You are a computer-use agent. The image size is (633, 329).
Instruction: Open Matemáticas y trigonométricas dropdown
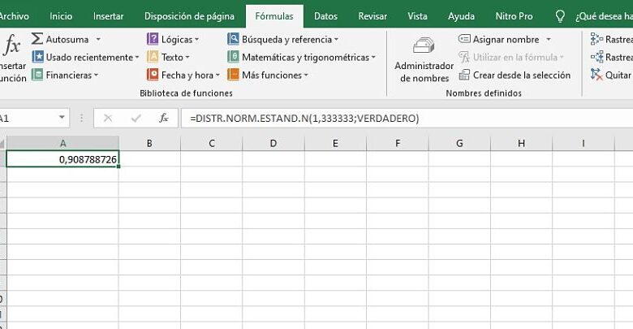373,57
